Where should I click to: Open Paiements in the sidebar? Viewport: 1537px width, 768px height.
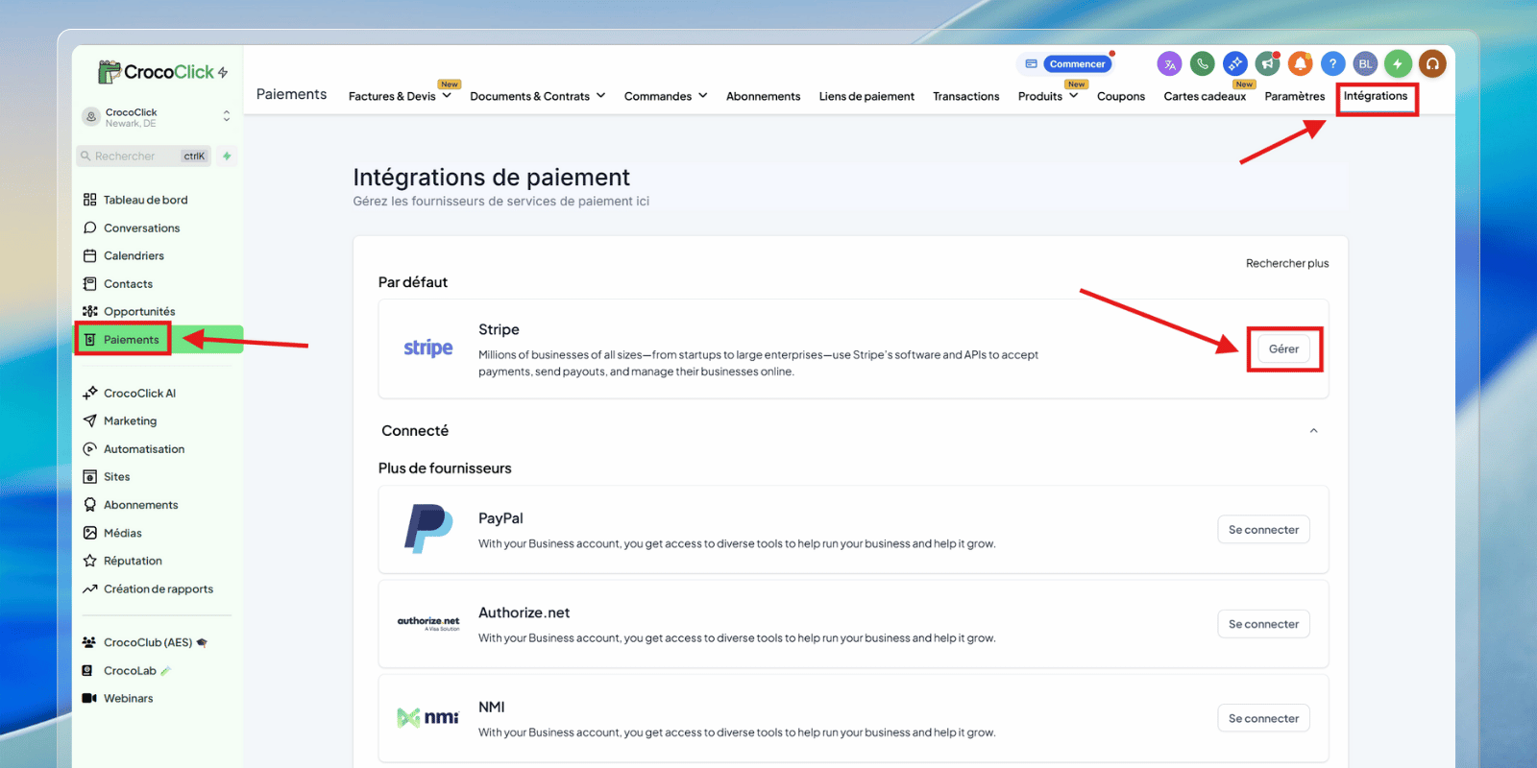(x=131, y=339)
